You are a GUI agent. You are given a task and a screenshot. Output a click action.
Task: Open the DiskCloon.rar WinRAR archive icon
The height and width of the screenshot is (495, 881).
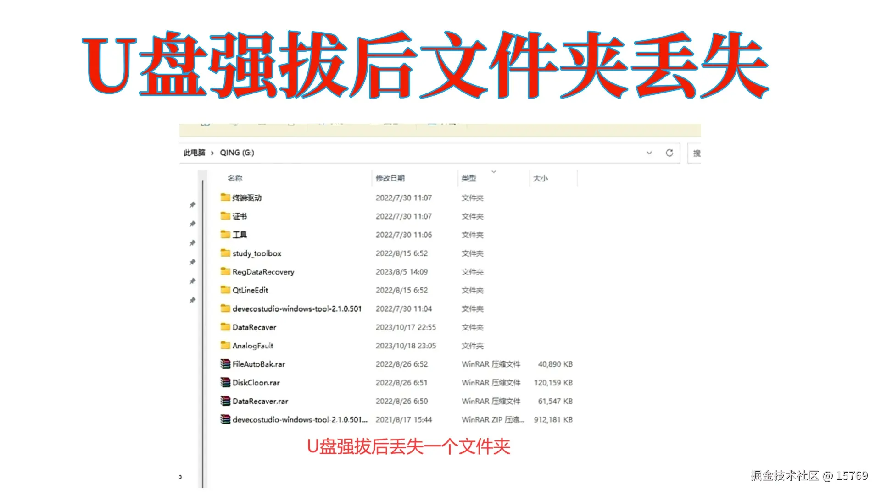tap(226, 382)
